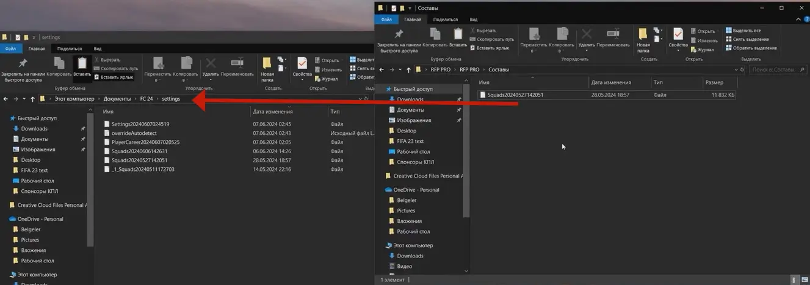Click New folder (Новая папка) in Составы window
This screenshot has width=810, height=285.
tap(643, 40)
